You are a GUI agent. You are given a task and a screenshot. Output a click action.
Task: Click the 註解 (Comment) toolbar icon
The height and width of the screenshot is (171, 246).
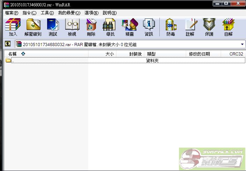[190, 27]
